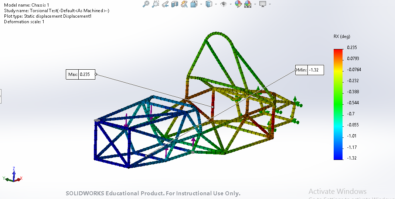Click the main roll hoop of chassis
Image resolution: width=395 pixels, height=199 pixels.
217,33
